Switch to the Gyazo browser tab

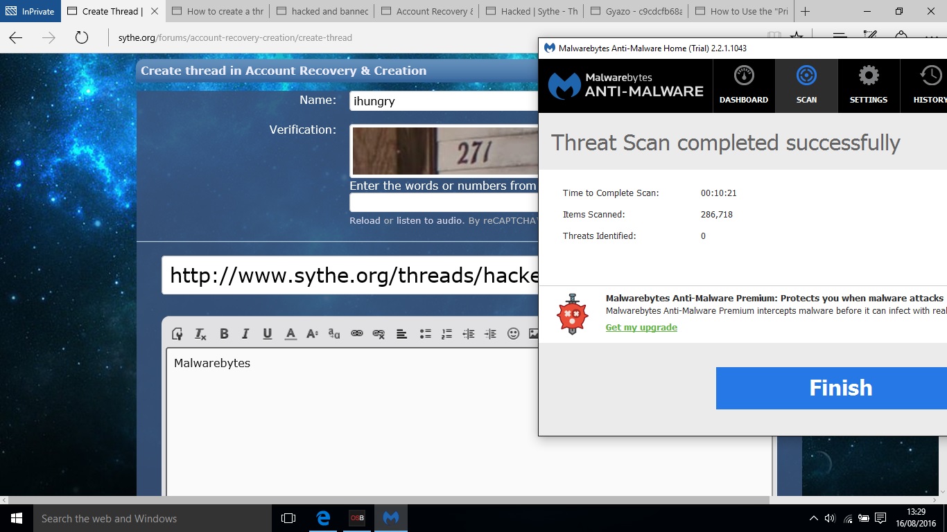[636, 11]
